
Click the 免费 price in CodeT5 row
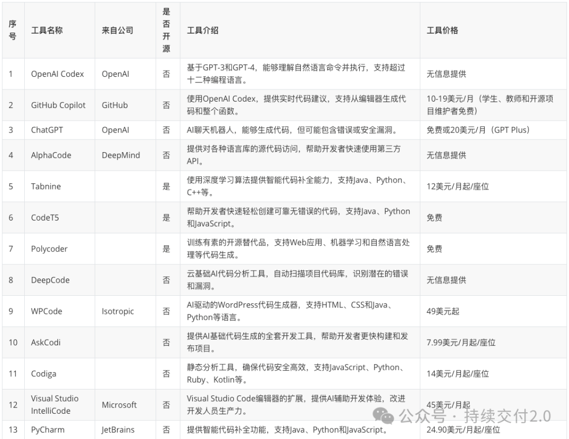434,217
